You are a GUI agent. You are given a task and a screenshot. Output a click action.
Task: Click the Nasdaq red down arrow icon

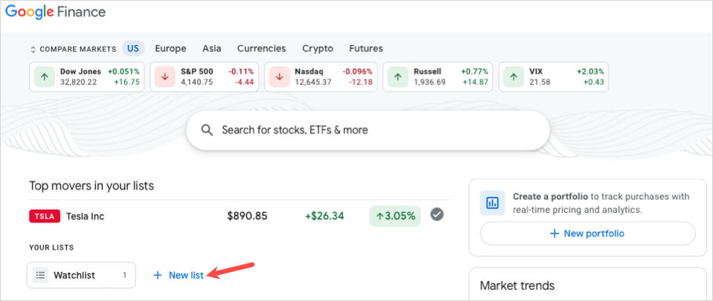pyautogui.click(x=279, y=77)
